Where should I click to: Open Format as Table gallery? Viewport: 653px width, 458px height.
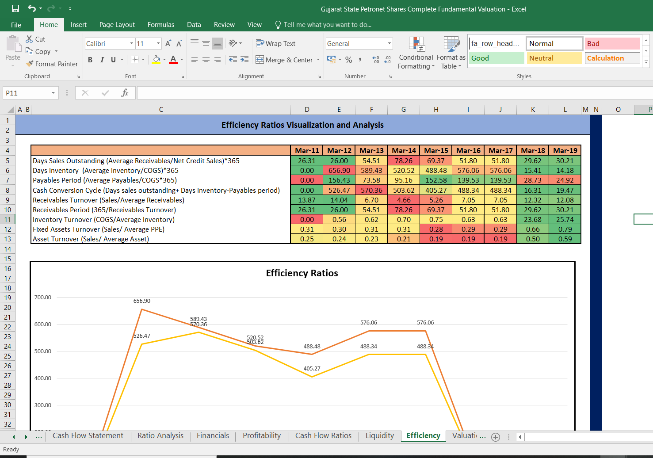coord(451,53)
